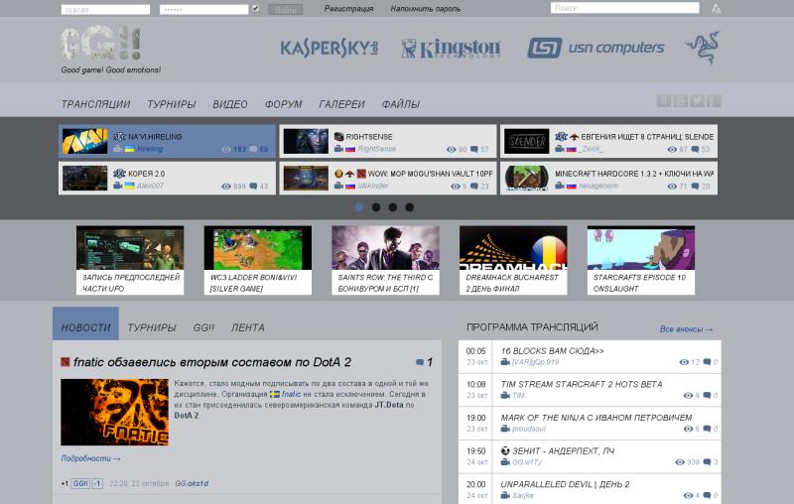Focus the Поиск search field
794x504 pixels.
(x=625, y=8)
